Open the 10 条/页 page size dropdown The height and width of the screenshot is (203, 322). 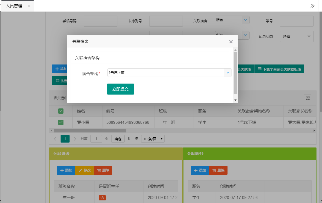(x=153, y=139)
